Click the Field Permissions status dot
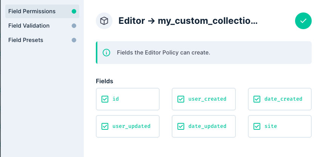Screen dimensions: 323x157 click(x=74, y=11)
